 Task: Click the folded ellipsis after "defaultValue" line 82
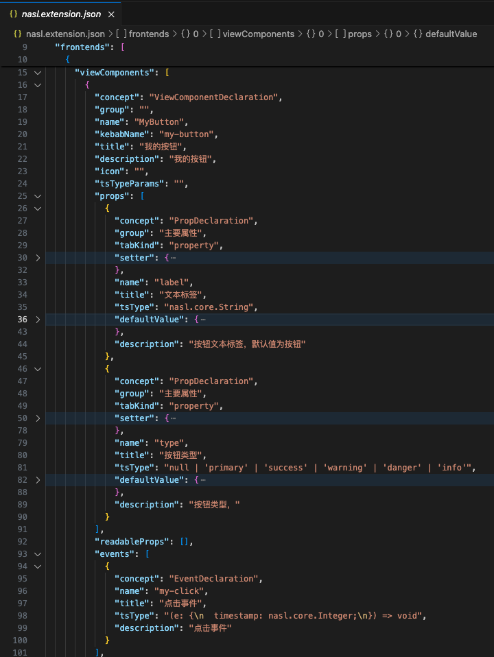click(x=203, y=480)
